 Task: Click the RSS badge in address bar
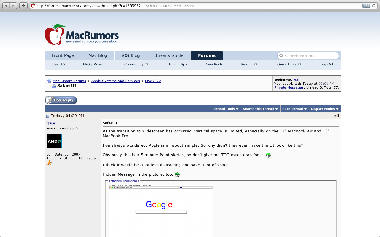pyautogui.click(x=366, y=6)
